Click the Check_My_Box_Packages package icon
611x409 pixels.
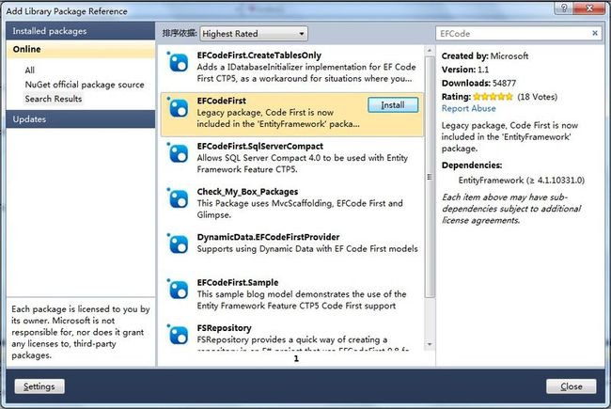(178, 198)
